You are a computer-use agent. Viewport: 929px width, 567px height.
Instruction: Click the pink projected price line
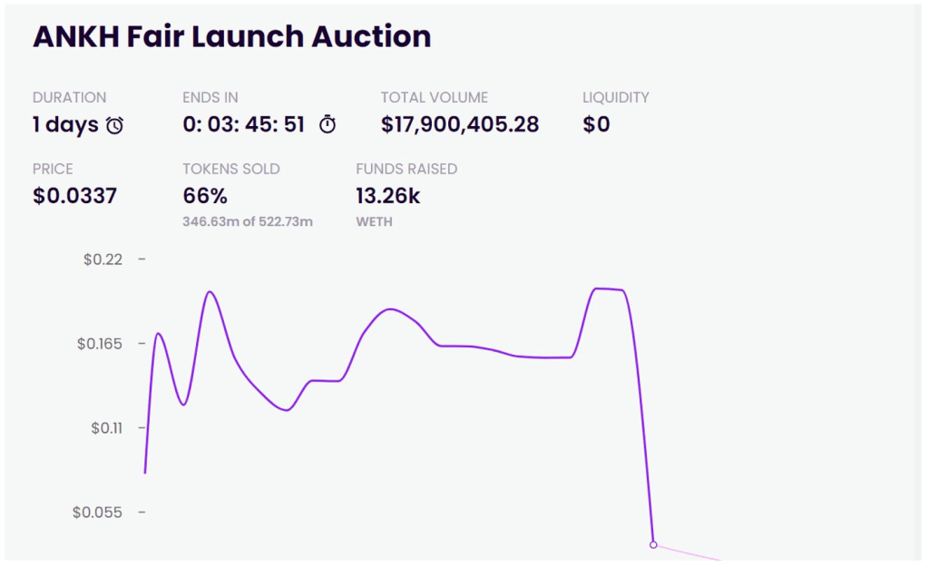coord(689,552)
